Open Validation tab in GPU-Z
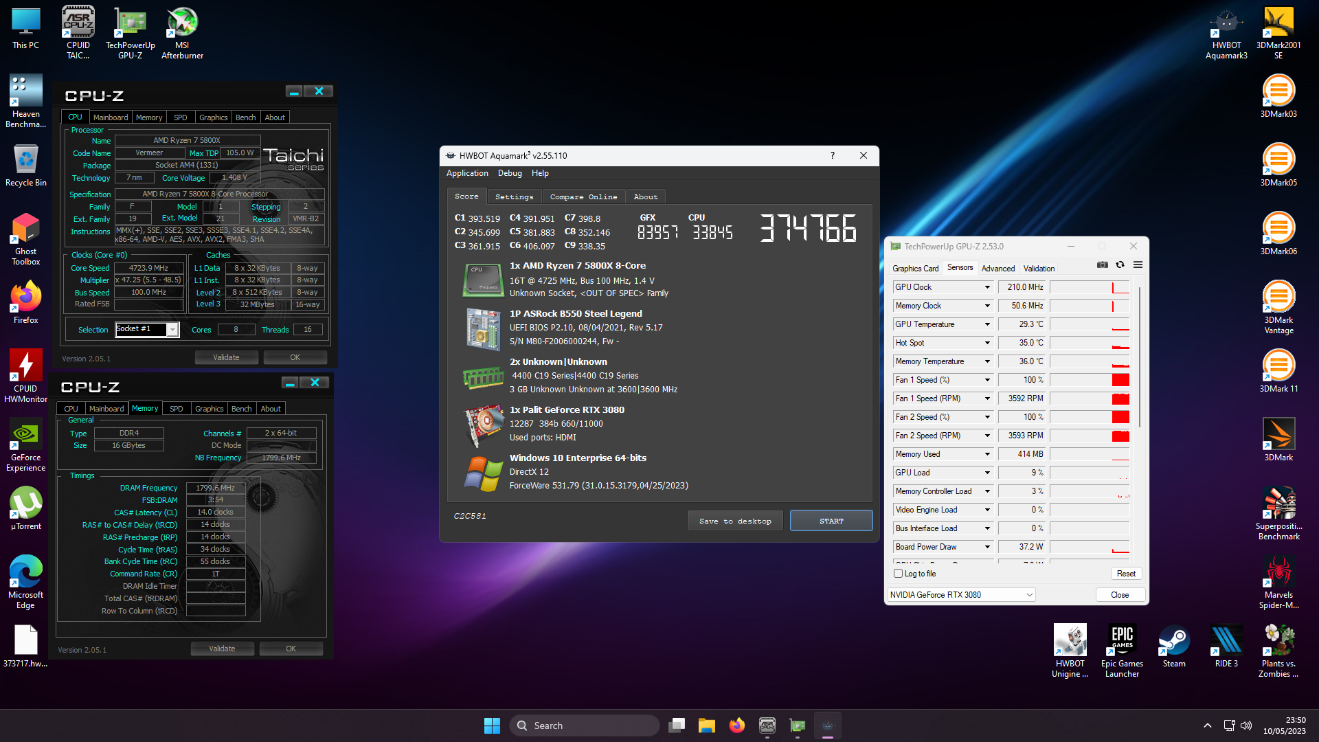The height and width of the screenshot is (742, 1319). [x=1039, y=269]
